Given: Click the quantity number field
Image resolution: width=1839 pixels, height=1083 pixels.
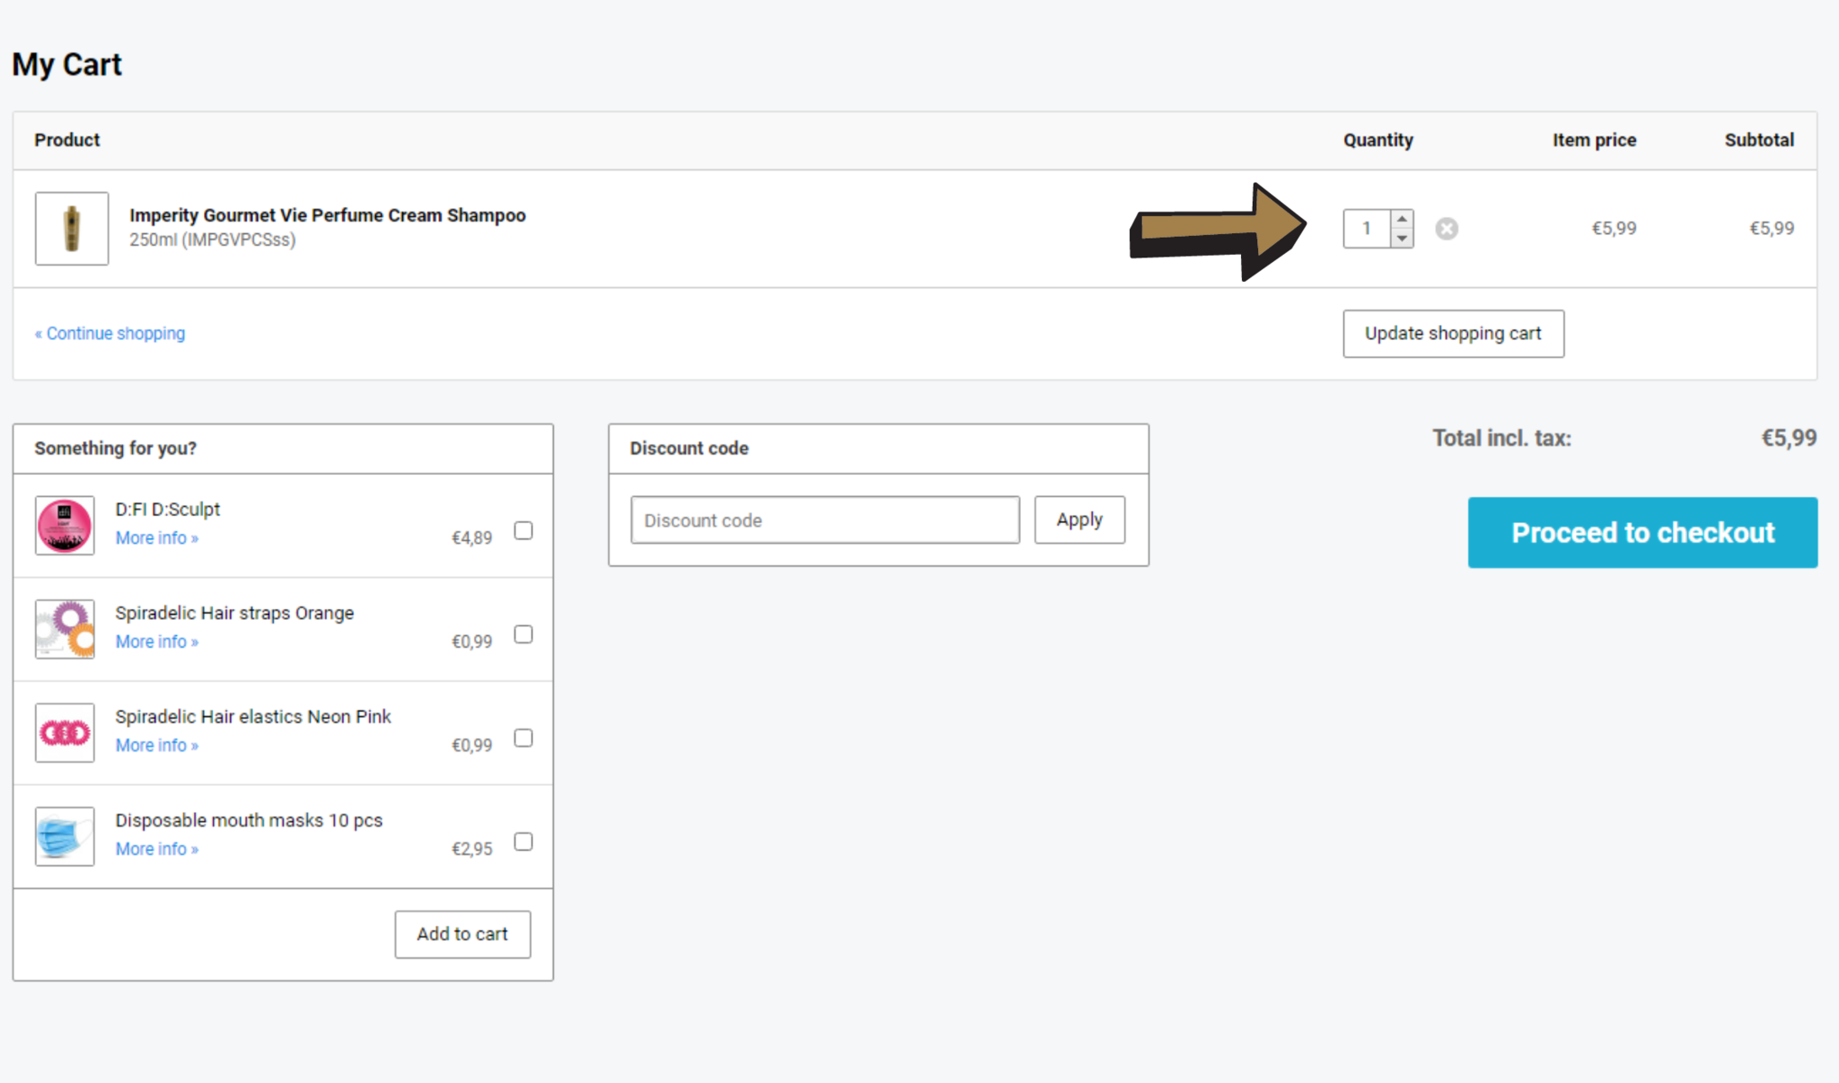Looking at the screenshot, I should 1367,229.
